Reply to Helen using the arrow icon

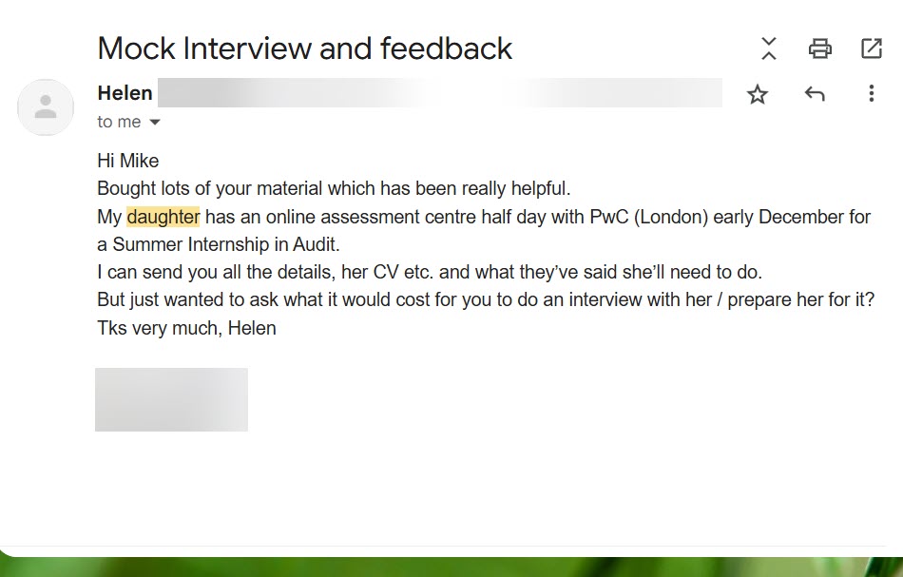814,94
